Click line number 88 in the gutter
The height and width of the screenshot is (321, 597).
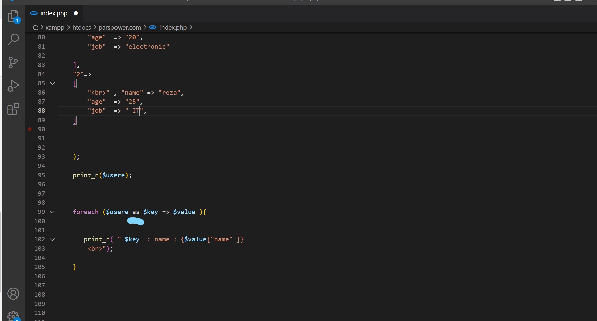pos(41,111)
